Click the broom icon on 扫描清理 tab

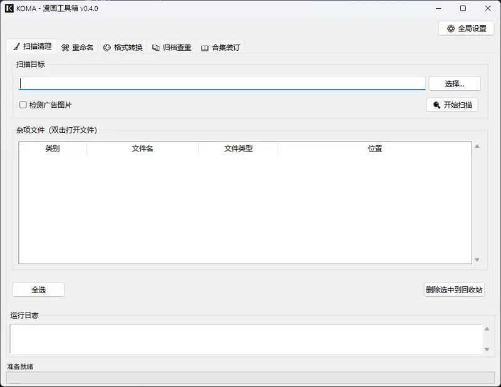(x=16, y=47)
